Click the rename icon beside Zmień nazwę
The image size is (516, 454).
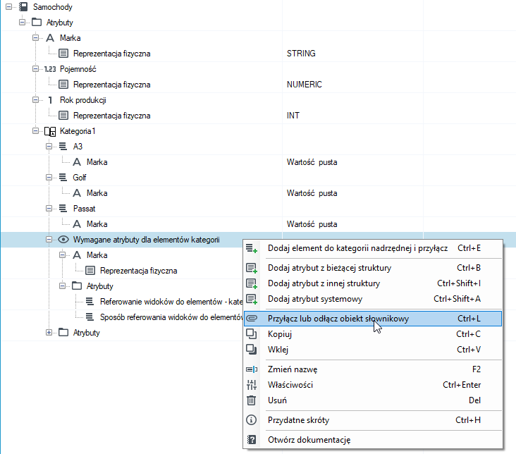[x=252, y=369]
